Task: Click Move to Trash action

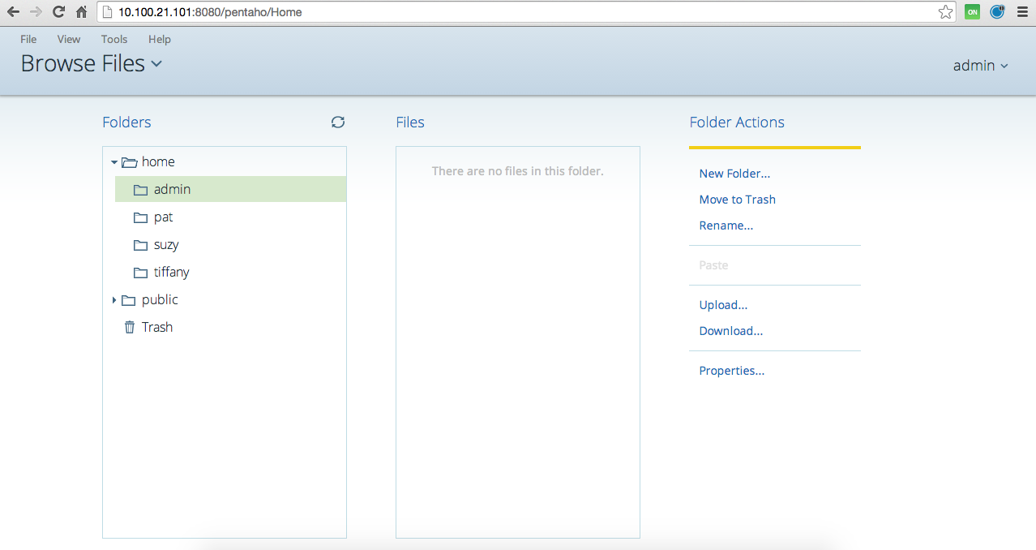Action: point(738,200)
